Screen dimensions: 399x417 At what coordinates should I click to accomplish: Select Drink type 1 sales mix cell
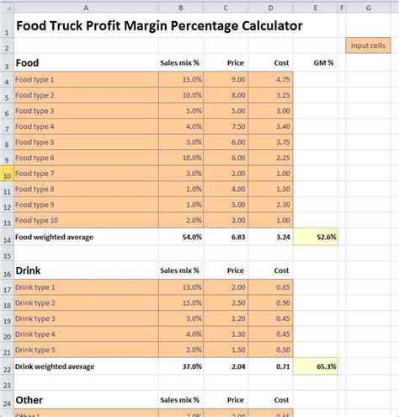point(181,287)
